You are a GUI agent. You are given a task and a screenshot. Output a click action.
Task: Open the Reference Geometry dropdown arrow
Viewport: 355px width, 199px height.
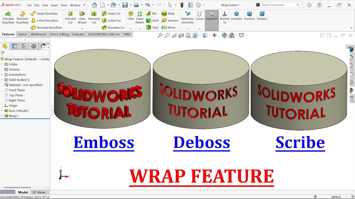pyautogui.click(x=187, y=29)
